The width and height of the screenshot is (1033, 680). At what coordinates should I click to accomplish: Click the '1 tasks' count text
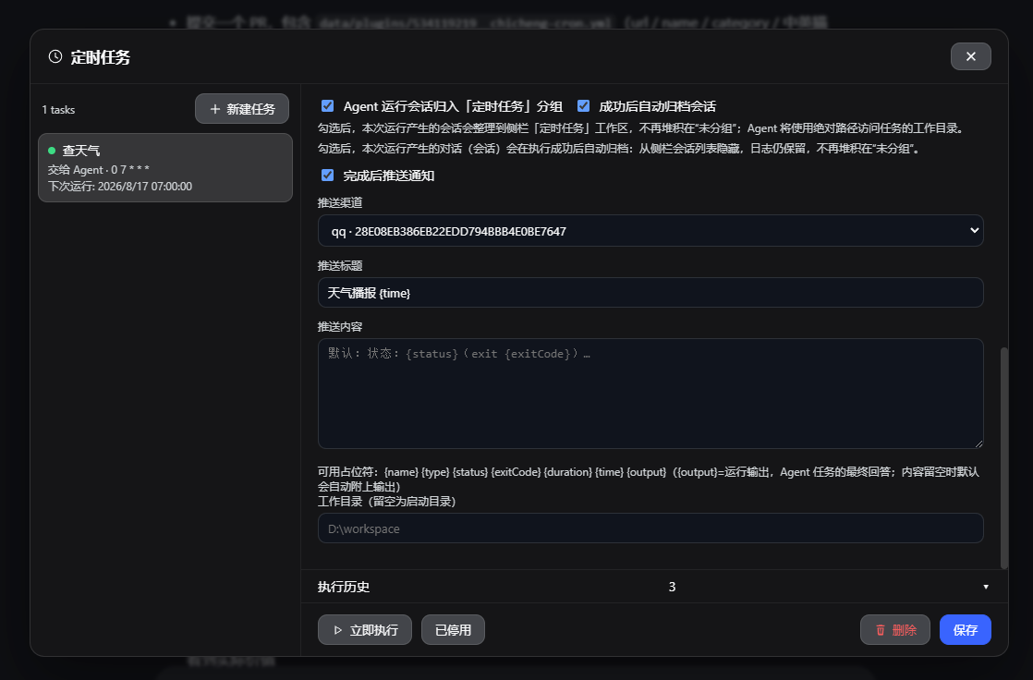(x=58, y=110)
